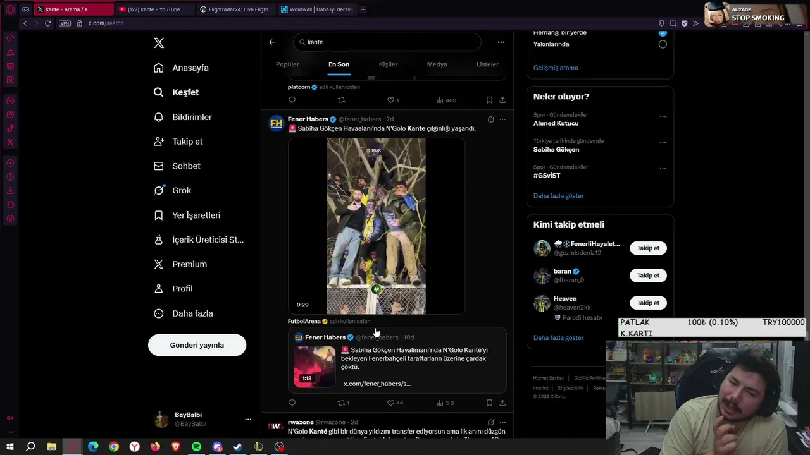View analytics of post with 460 views
Screen dimensions: 810x455
446,100
